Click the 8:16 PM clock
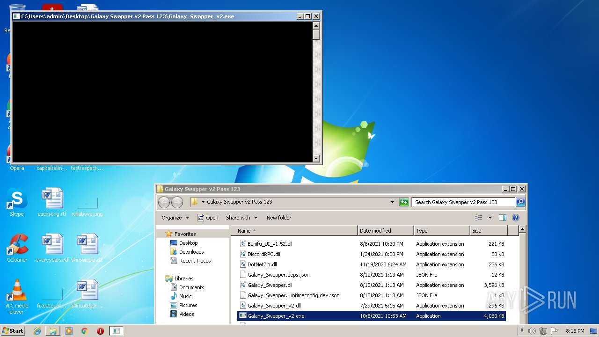Viewport: 599px width, 337px height. pyautogui.click(x=575, y=331)
